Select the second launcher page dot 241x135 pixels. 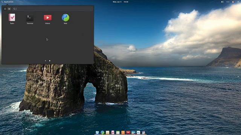pos(50,61)
